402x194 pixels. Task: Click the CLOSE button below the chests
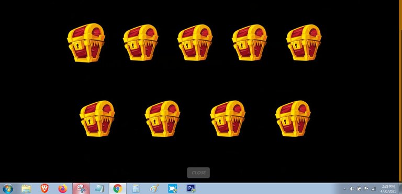pyautogui.click(x=198, y=173)
